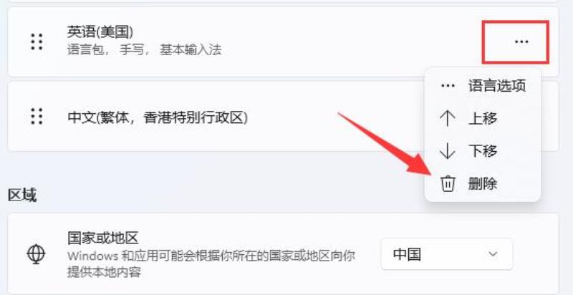Choose 删除 to remove the language

482,183
